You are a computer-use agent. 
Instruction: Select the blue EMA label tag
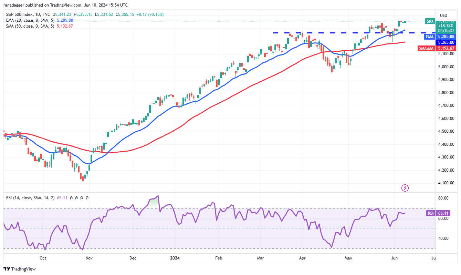tap(430, 37)
